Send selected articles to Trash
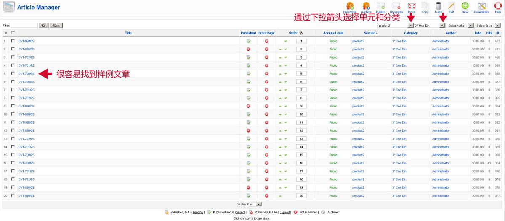505x221 pixels. [439, 6]
